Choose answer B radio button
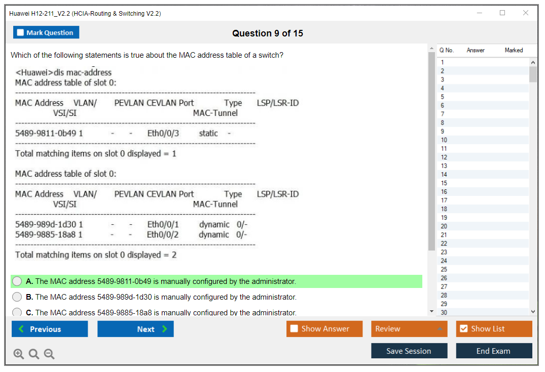This screenshot has width=545, height=372. pos(17,297)
